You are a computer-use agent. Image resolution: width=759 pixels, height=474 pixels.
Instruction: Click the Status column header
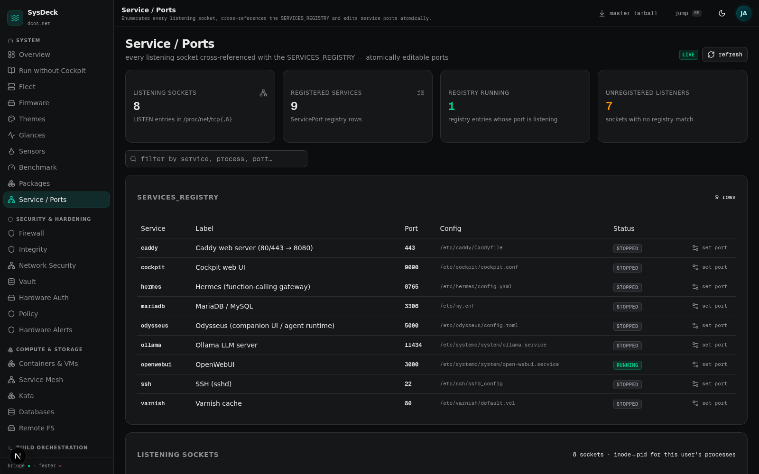tap(624, 228)
